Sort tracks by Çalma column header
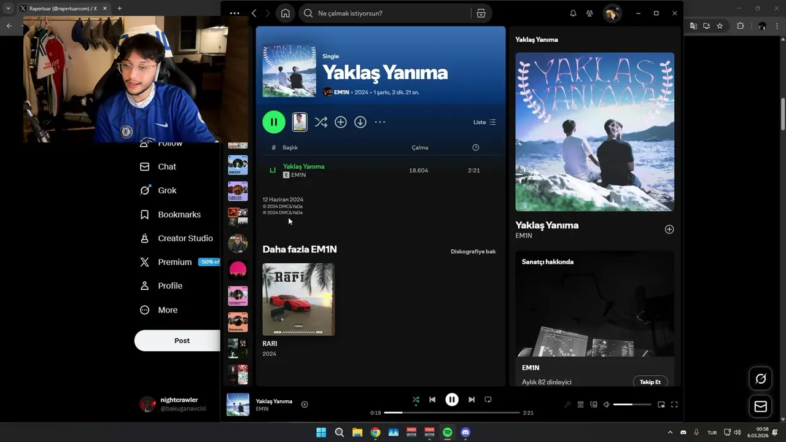The image size is (786, 442). click(420, 147)
